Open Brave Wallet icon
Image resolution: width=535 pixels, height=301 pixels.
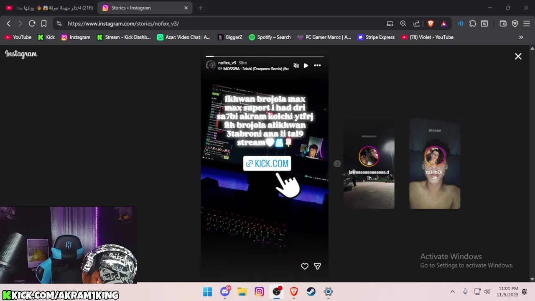pos(503,24)
